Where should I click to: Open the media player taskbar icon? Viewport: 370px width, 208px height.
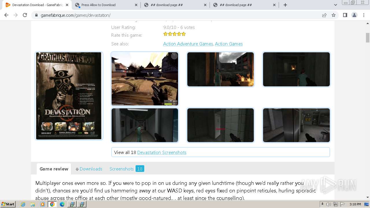pos(42,204)
